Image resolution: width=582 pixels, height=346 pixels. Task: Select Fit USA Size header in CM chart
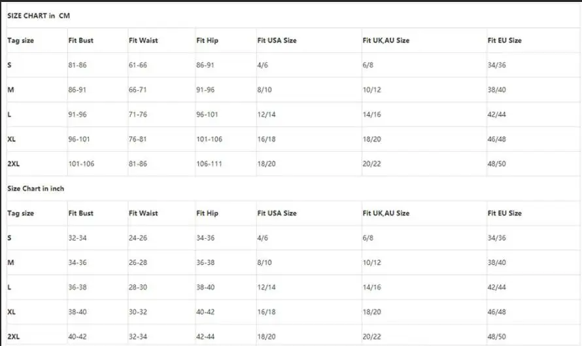[277, 41]
